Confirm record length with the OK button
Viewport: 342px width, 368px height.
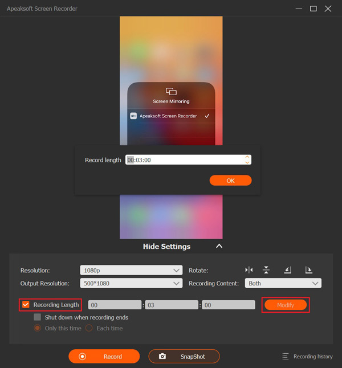point(230,181)
